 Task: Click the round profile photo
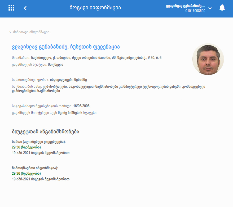click(x=208, y=59)
